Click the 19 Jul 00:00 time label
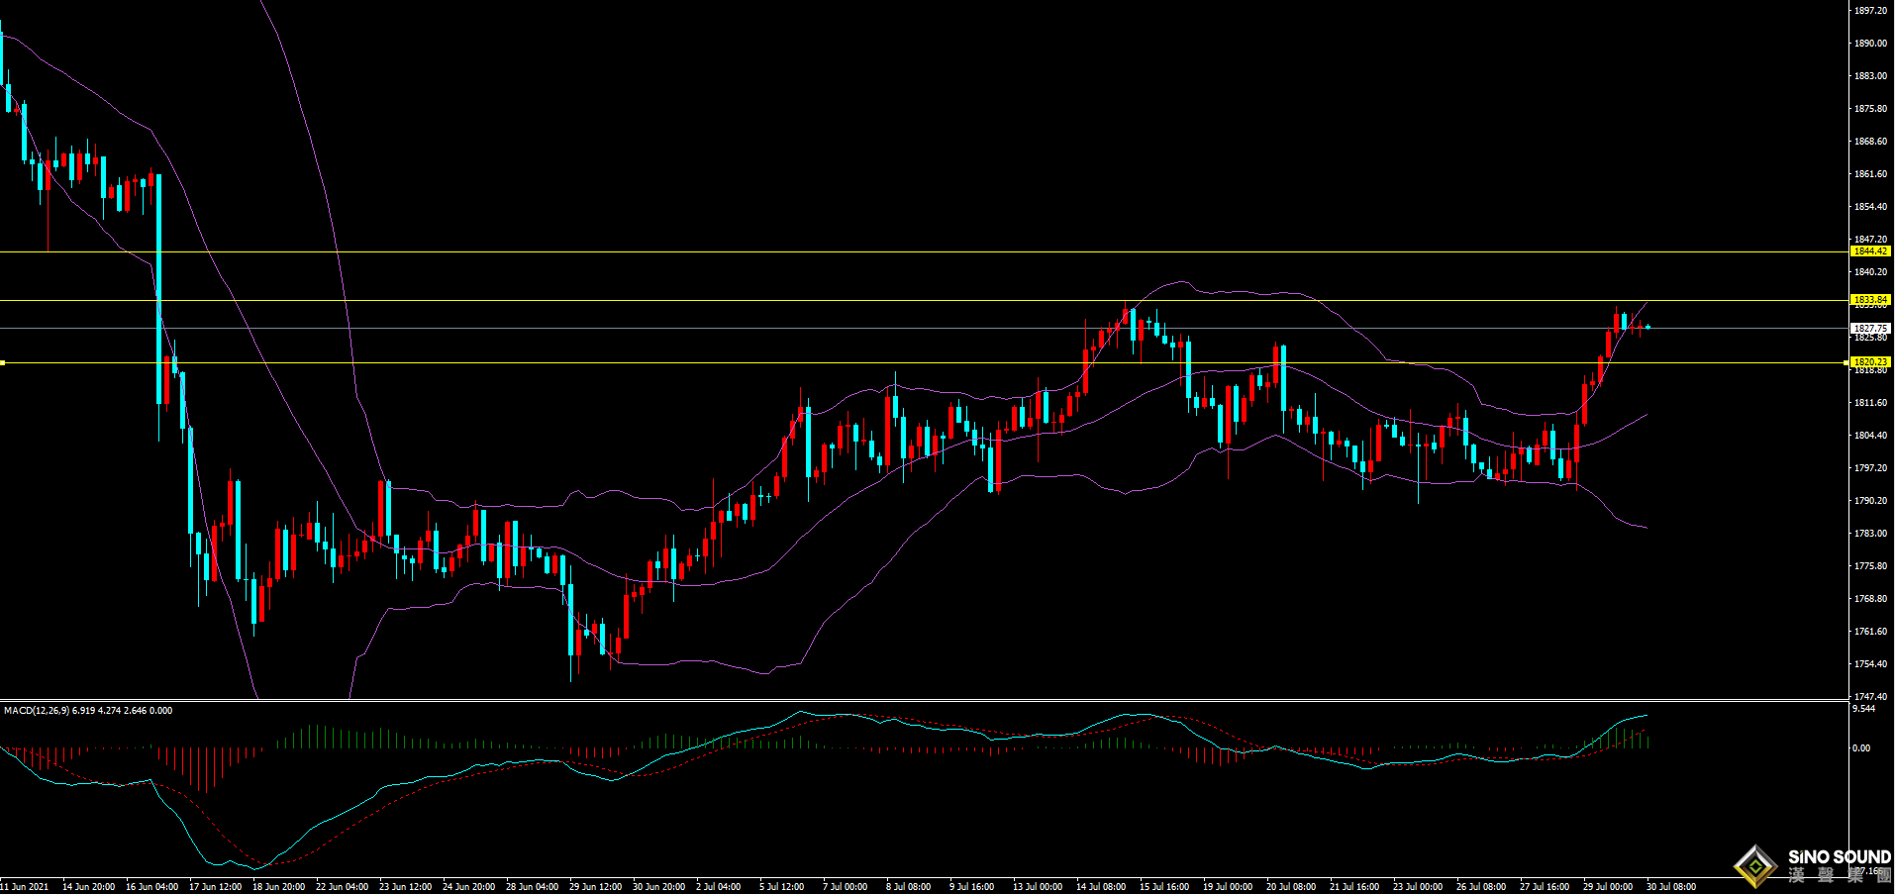This screenshot has width=1896, height=894. 1227,887
